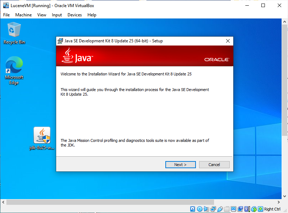Screen dimensions: 288x213
Task: Click the audio status icon
Action: click(206, 209)
